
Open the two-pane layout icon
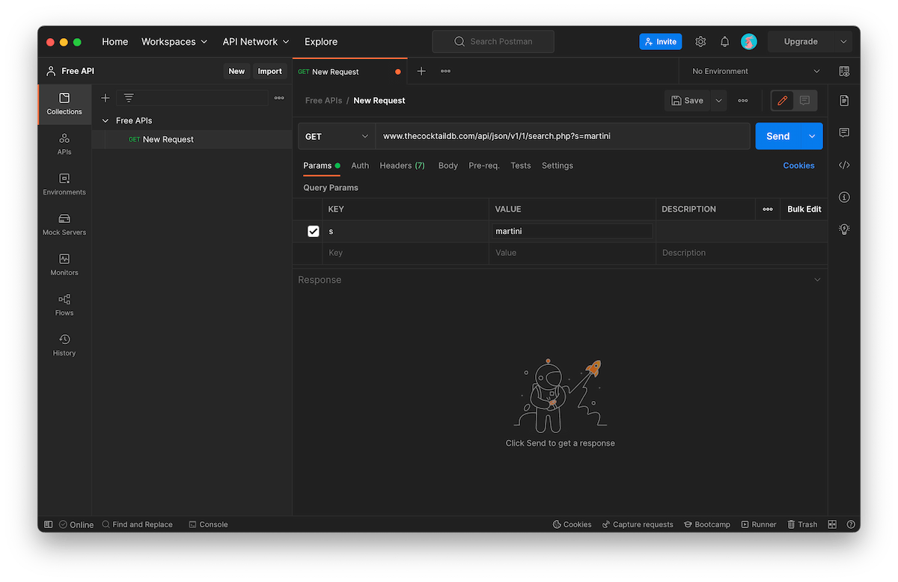point(832,524)
